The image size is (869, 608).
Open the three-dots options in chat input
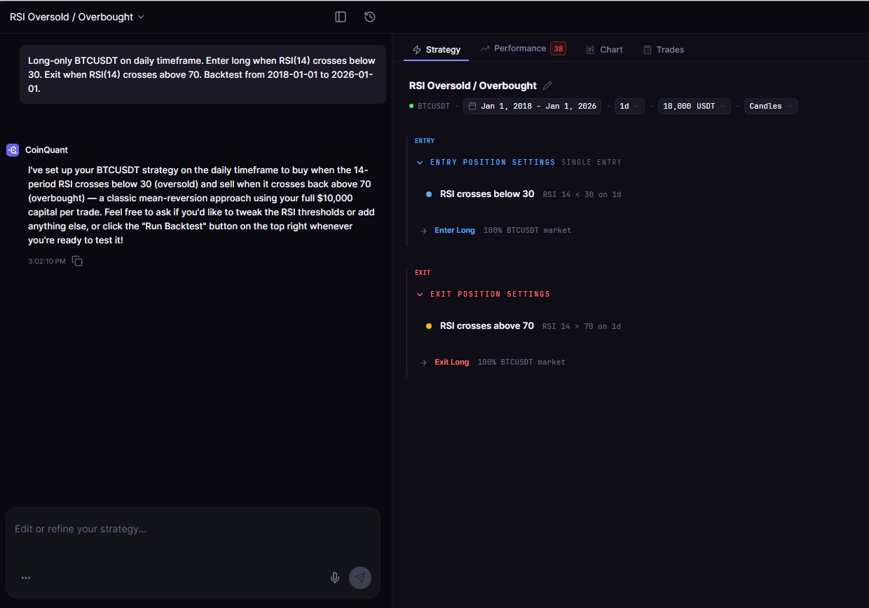[26, 578]
